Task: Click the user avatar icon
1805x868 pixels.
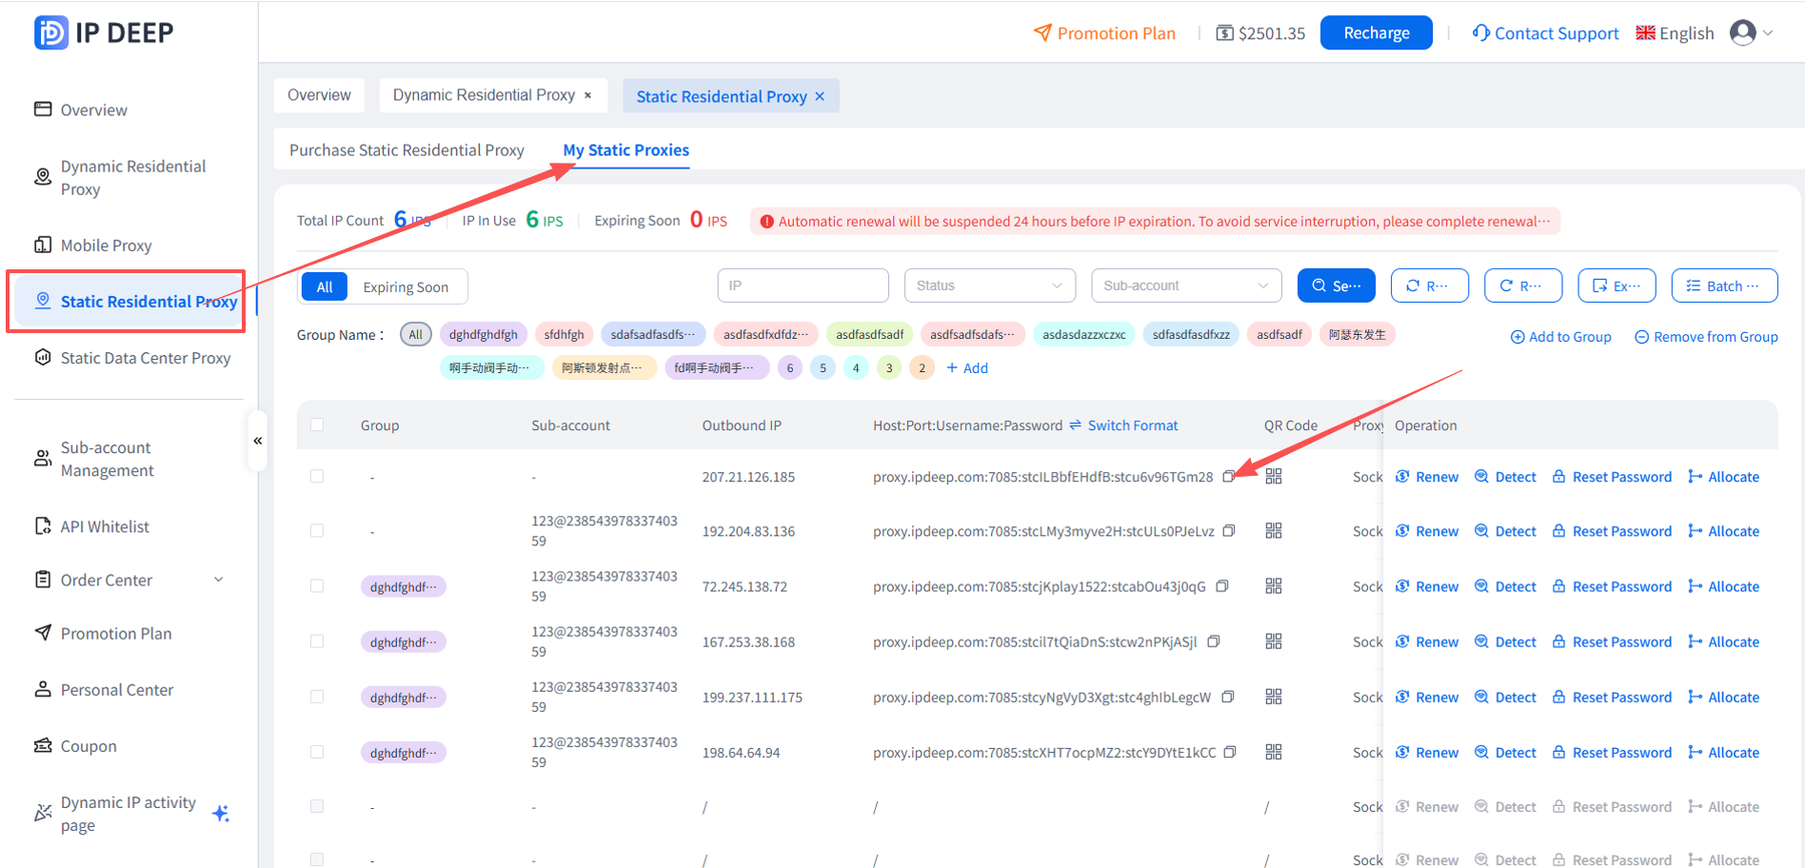Action: coord(1743,32)
